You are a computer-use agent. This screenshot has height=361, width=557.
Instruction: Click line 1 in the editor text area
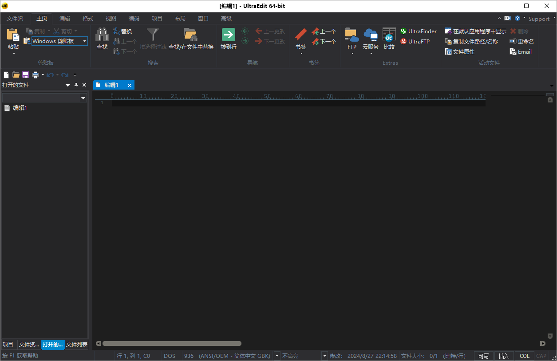tap(298, 103)
